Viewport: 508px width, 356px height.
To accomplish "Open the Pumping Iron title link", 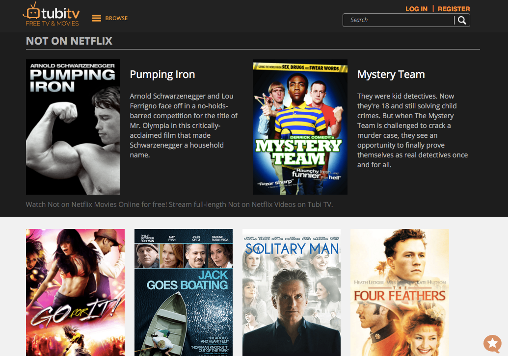I will point(162,75).
